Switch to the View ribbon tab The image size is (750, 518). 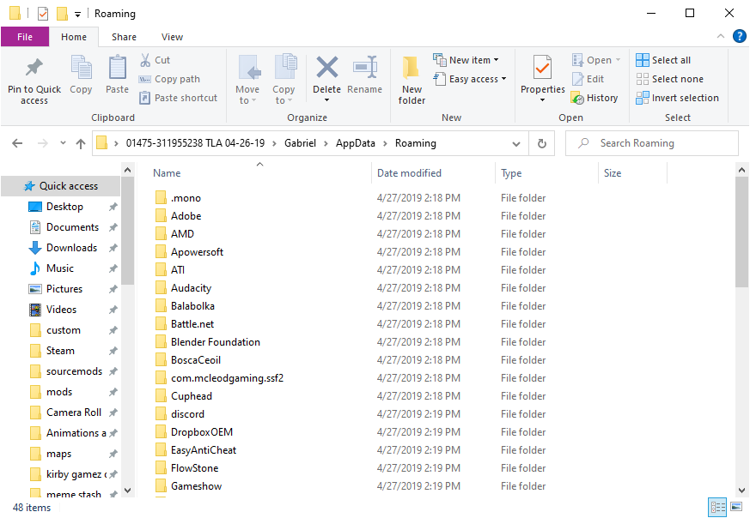pos(172,37)
